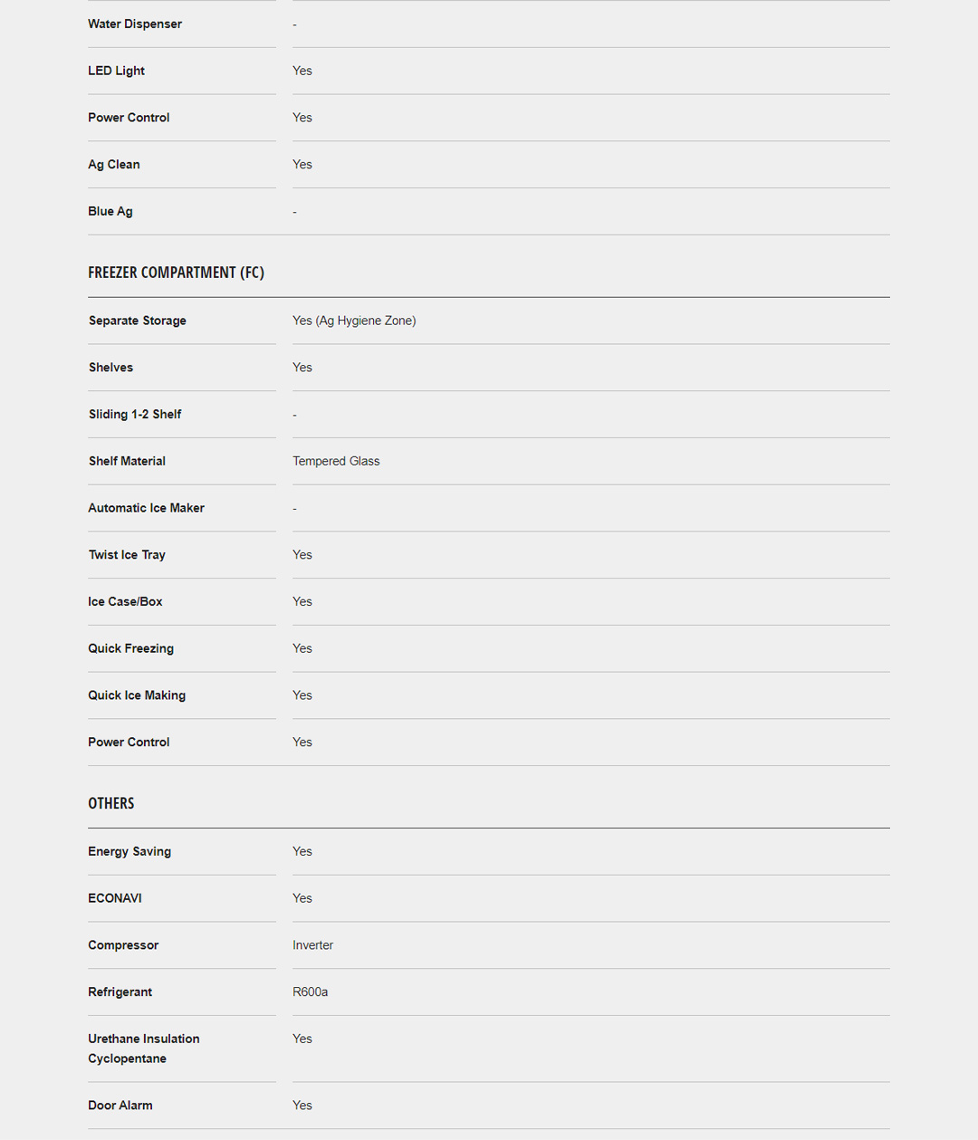978x1140 pixels.
Task: Select the Shelf Material row label
Action: tap(127, 462)
